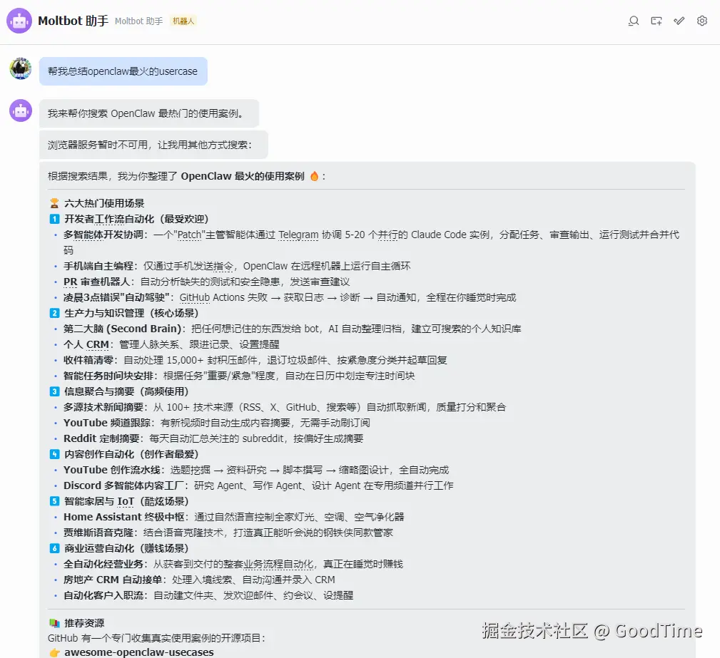Click number 5 badge 智能家居与 IoT
The width and height of the screenshot is (720, 658).
(54, 501)
